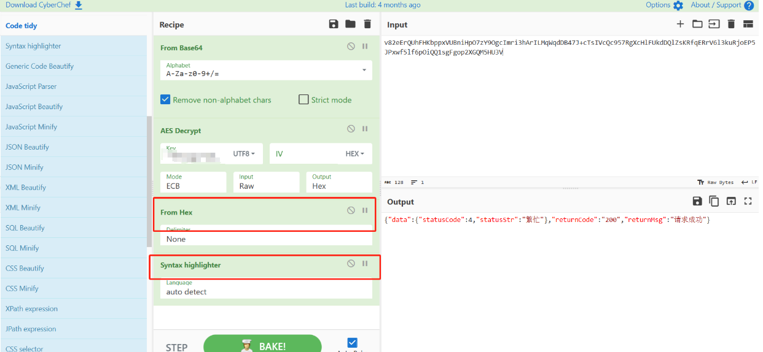
Task: Change IV format from HEX
Action: point(355,153)
